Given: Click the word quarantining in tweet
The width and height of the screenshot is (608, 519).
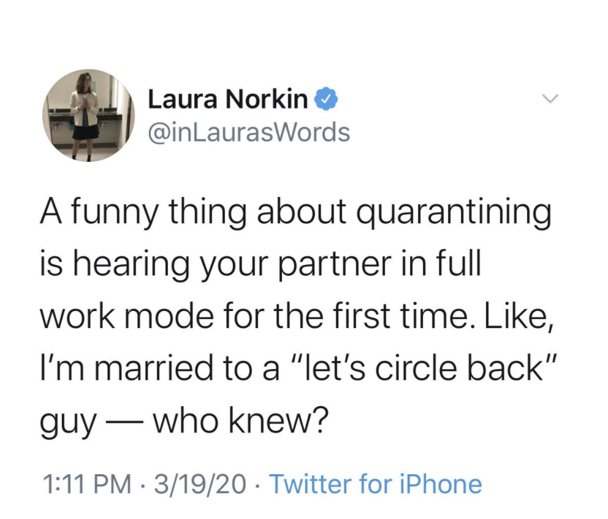Looking at the screenshot, I should coord(454,213).
